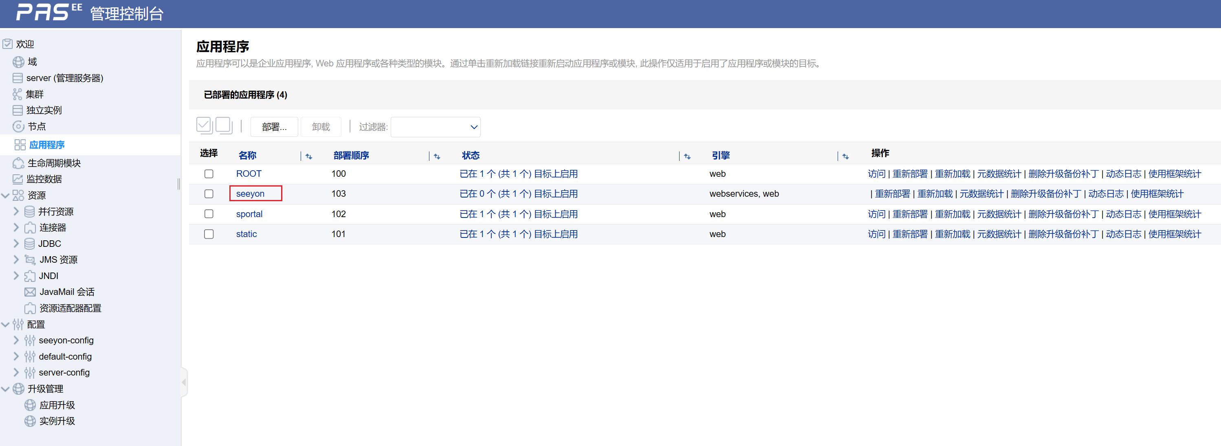Open the 过滤器 filter dropdown
This screenshot has height=446, width=1221.
pyautogui.click(x=435, y=127)
